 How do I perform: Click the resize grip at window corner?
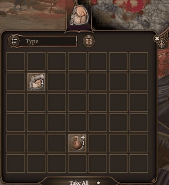154,180
